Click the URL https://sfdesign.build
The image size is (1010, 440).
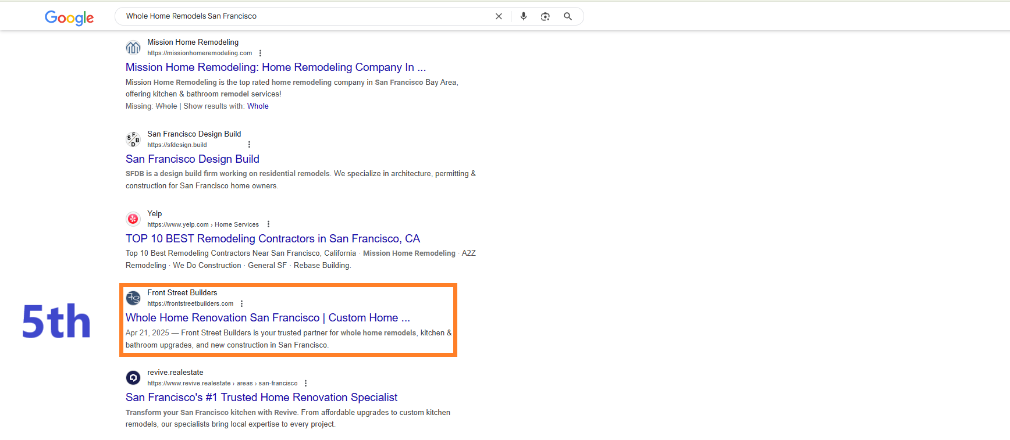point(177,145)
